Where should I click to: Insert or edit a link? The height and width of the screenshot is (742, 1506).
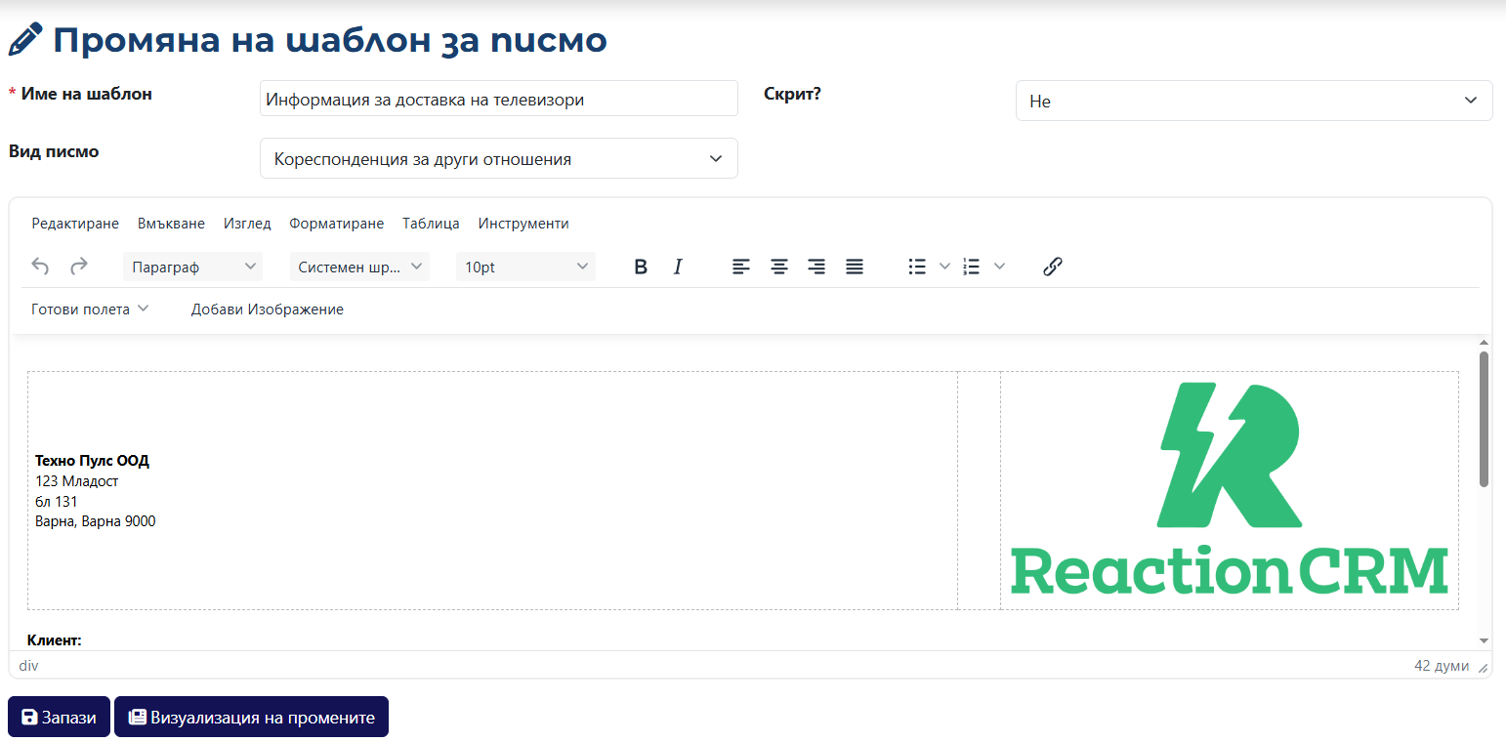tap(1052, 267)
